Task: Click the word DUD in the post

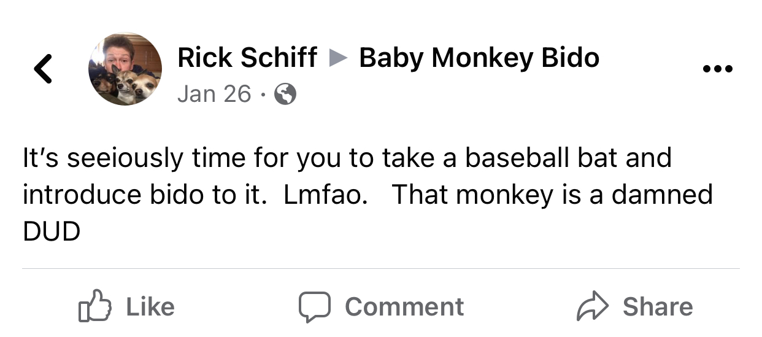Action: (x=52, y=231)
